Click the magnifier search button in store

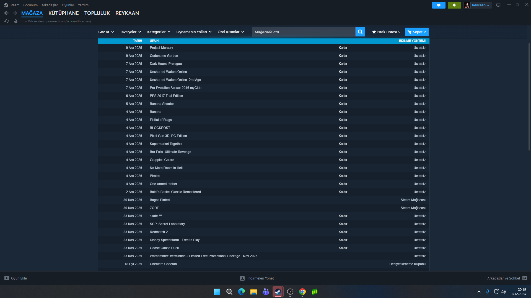click(x=360, y=32)
